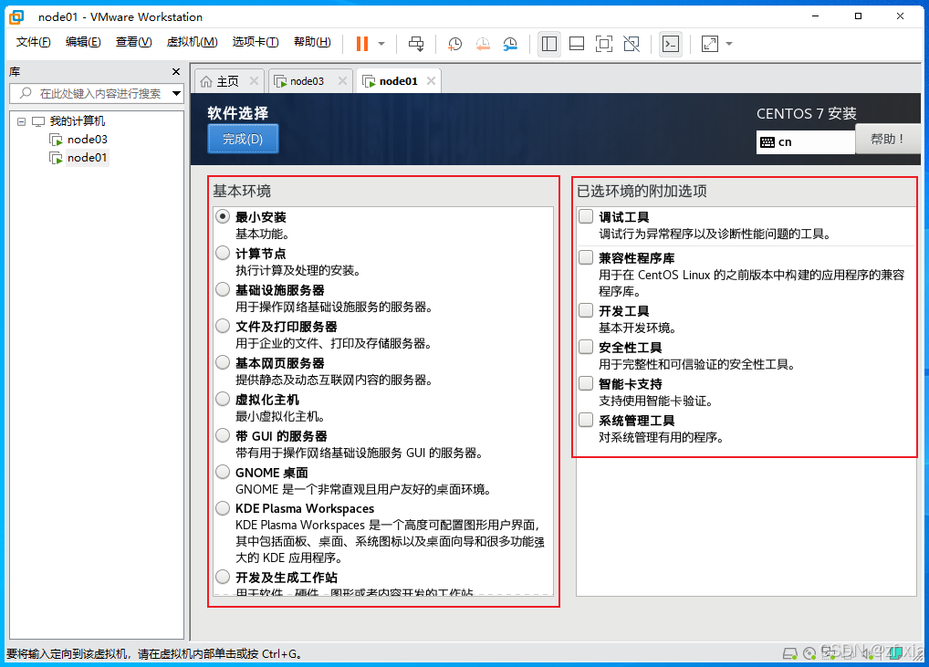The height and width of the screenshot is (667, 929).
Task: Select 我的计算机 in the library tree
Action: coord(77,121)
